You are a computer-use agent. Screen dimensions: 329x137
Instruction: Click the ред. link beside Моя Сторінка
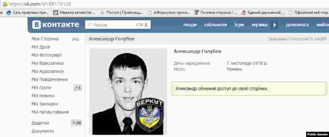(76, 39)
